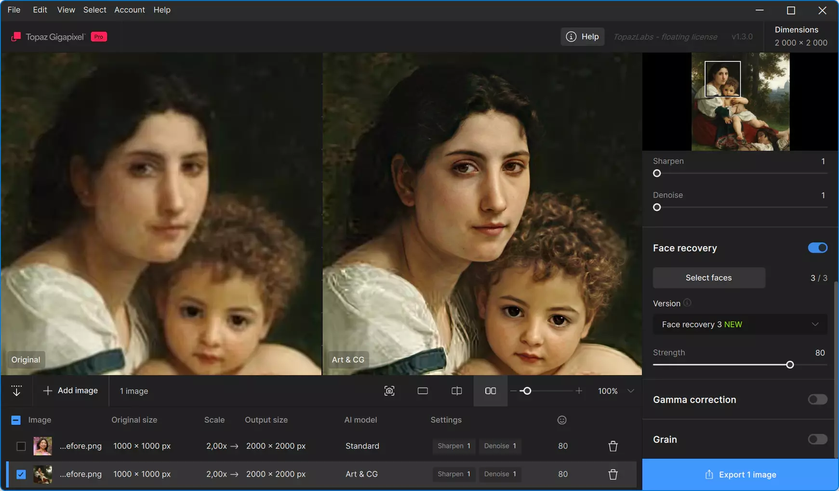Click the Art & CG AI model cell
This screenshot has width=839, height=491.
pos(361,474)
